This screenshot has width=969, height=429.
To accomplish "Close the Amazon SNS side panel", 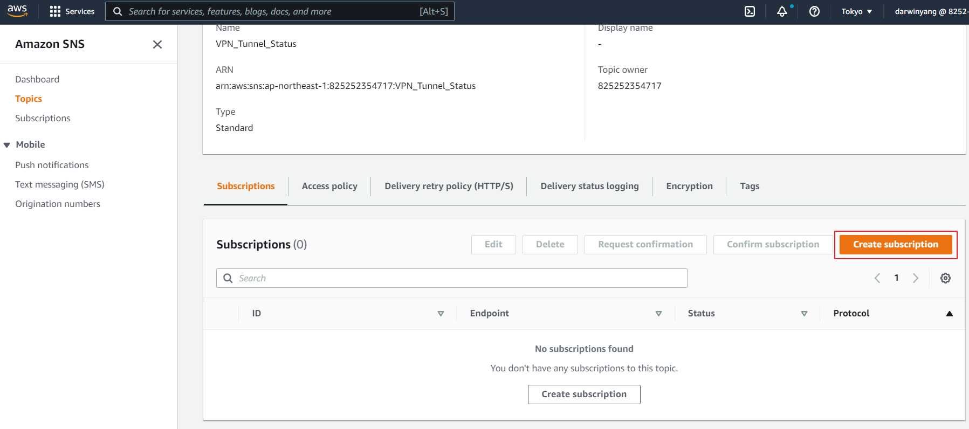I will (157, 44).
